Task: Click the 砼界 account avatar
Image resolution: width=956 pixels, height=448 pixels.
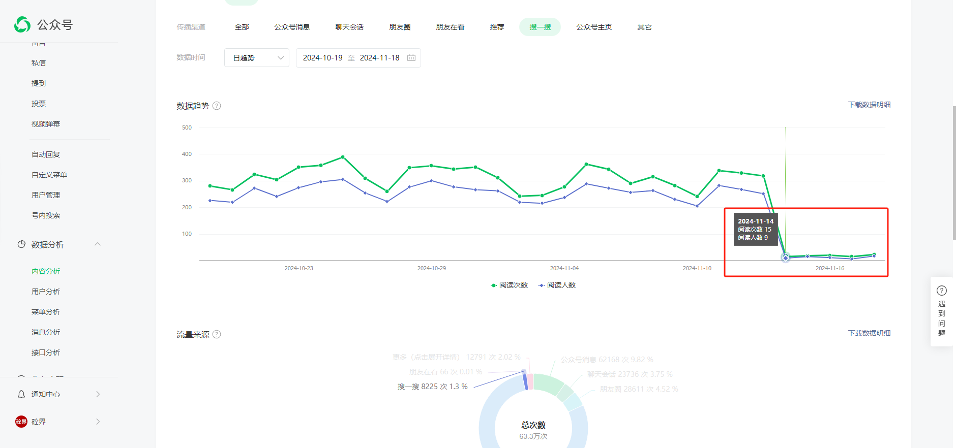Action: pos(21,422)
